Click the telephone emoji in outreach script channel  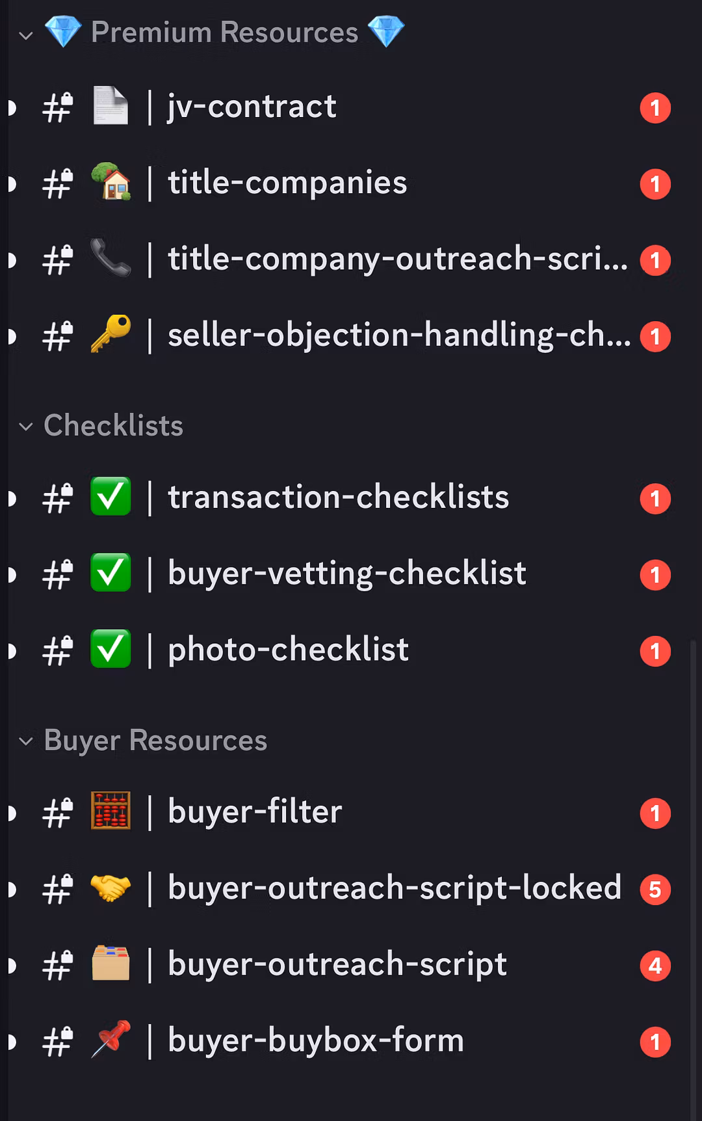pos(110,258)
